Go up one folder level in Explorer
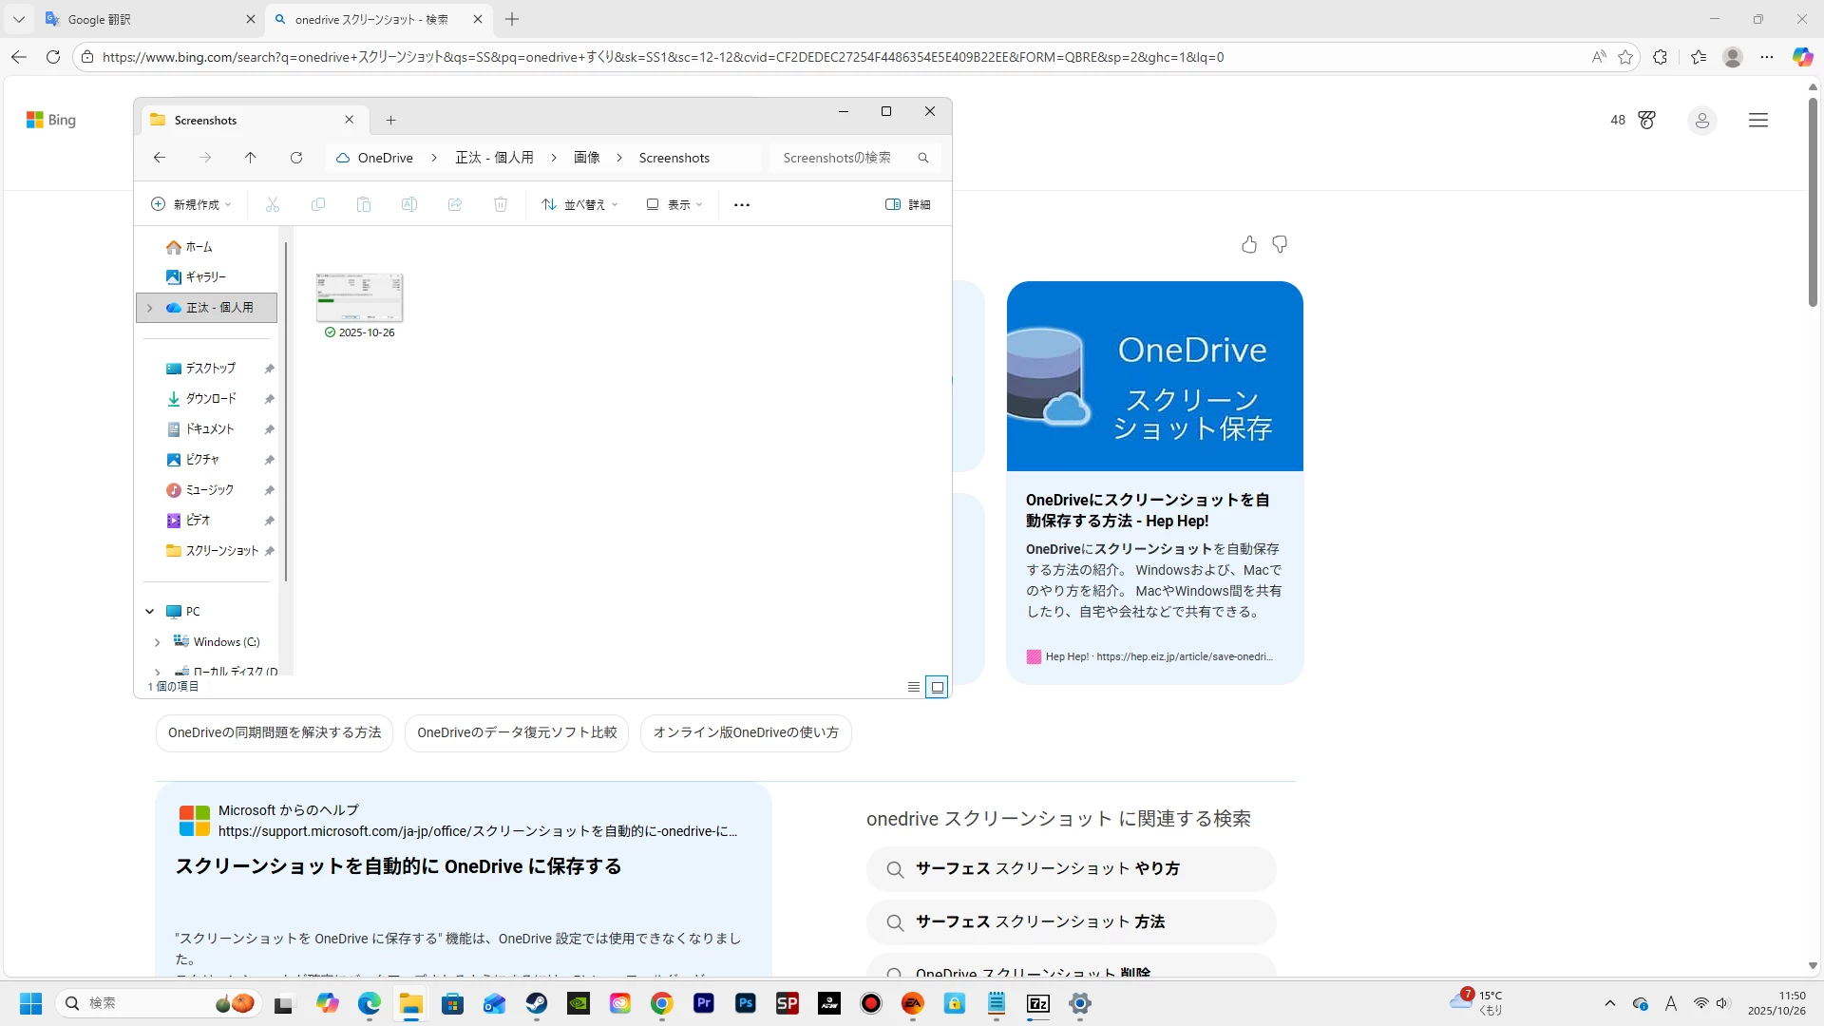The width and height of the screenshot is (1824, 1026). coord(251,158)
